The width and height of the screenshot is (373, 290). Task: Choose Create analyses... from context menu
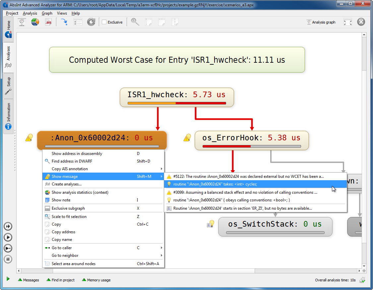tap(103, 184)
